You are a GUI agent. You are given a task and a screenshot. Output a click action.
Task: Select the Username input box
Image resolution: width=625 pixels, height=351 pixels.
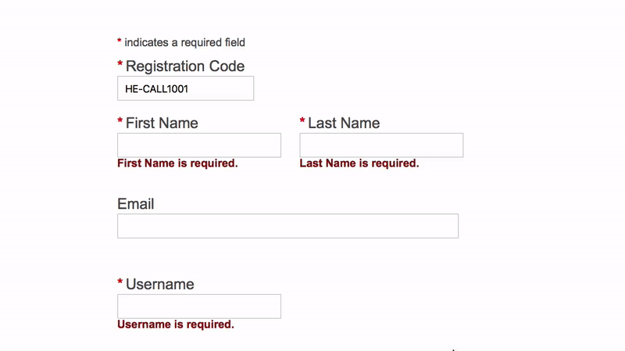pos(199,306)
